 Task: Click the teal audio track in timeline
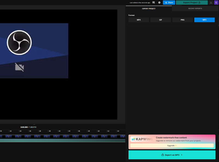click(x=62, y=140)
